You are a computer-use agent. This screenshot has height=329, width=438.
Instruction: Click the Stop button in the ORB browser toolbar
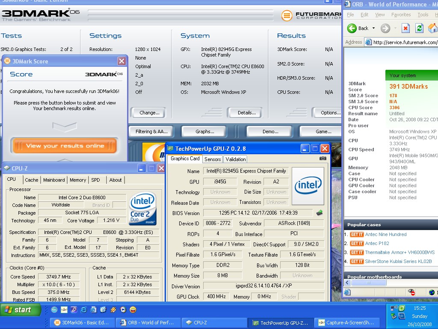point(405,28)
